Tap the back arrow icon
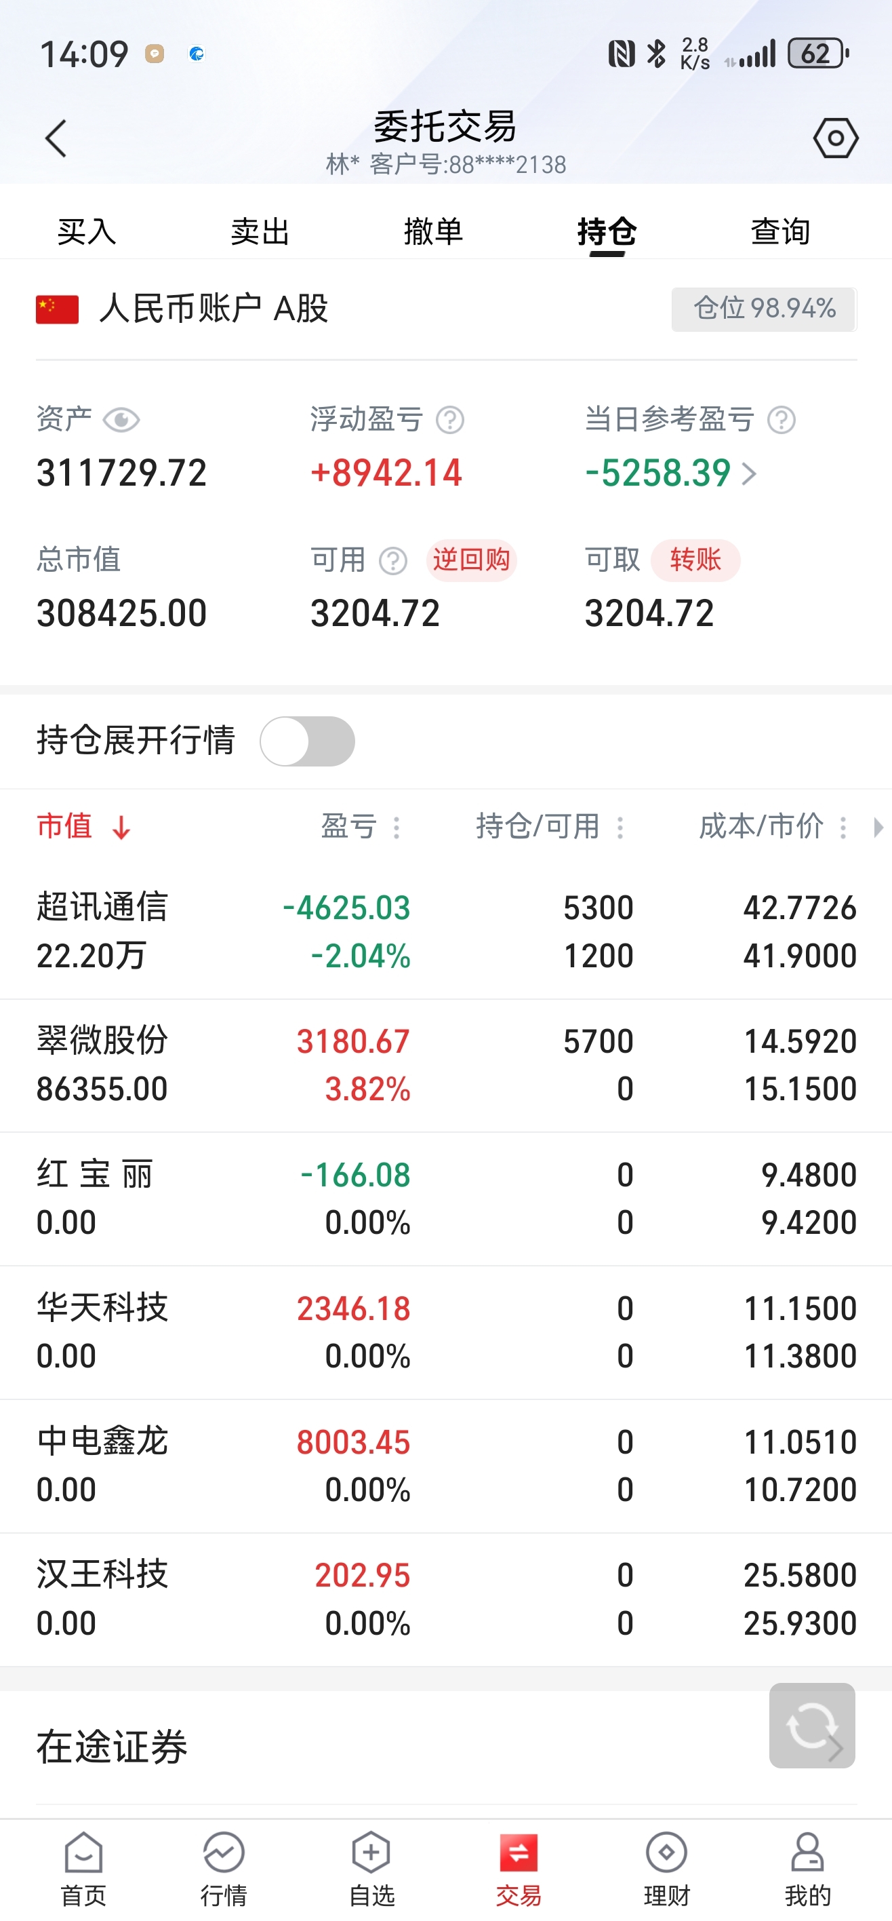The height and width of the screenshot is (1921, 892). [x=56, y=138]
